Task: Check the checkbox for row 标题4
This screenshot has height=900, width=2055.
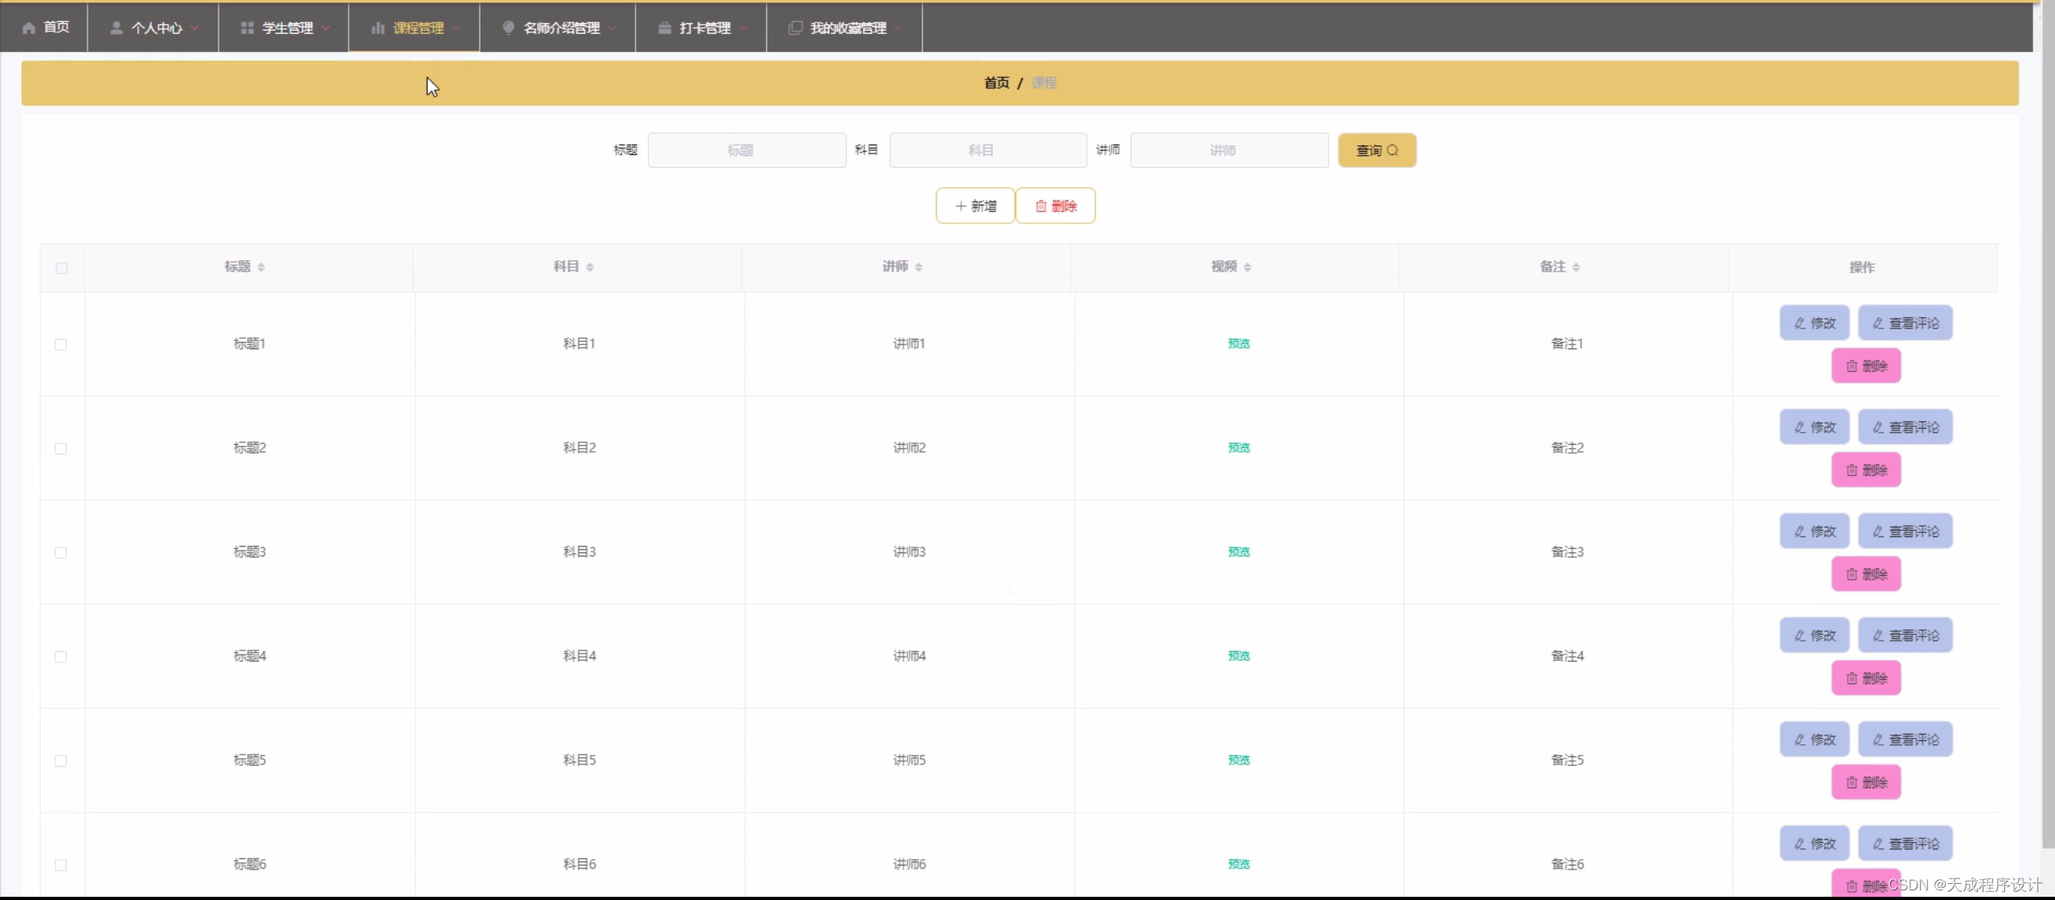Action: (x=61, y=657)
